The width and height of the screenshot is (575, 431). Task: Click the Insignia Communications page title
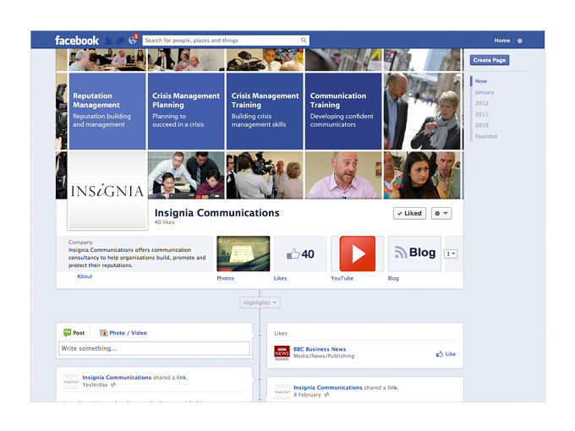pos(216,213)
